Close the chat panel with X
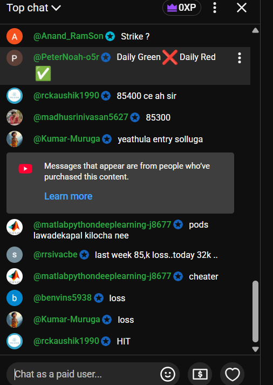273x385 pixels. [x=242, y=8]
